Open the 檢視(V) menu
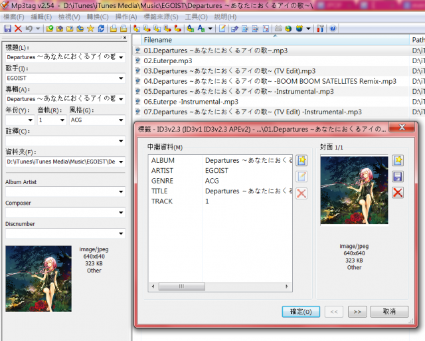Viewport: 425px width, 341px height. [x=69, y=17]
